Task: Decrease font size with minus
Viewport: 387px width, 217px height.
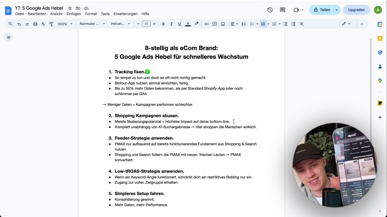Action: pos(138,24)
